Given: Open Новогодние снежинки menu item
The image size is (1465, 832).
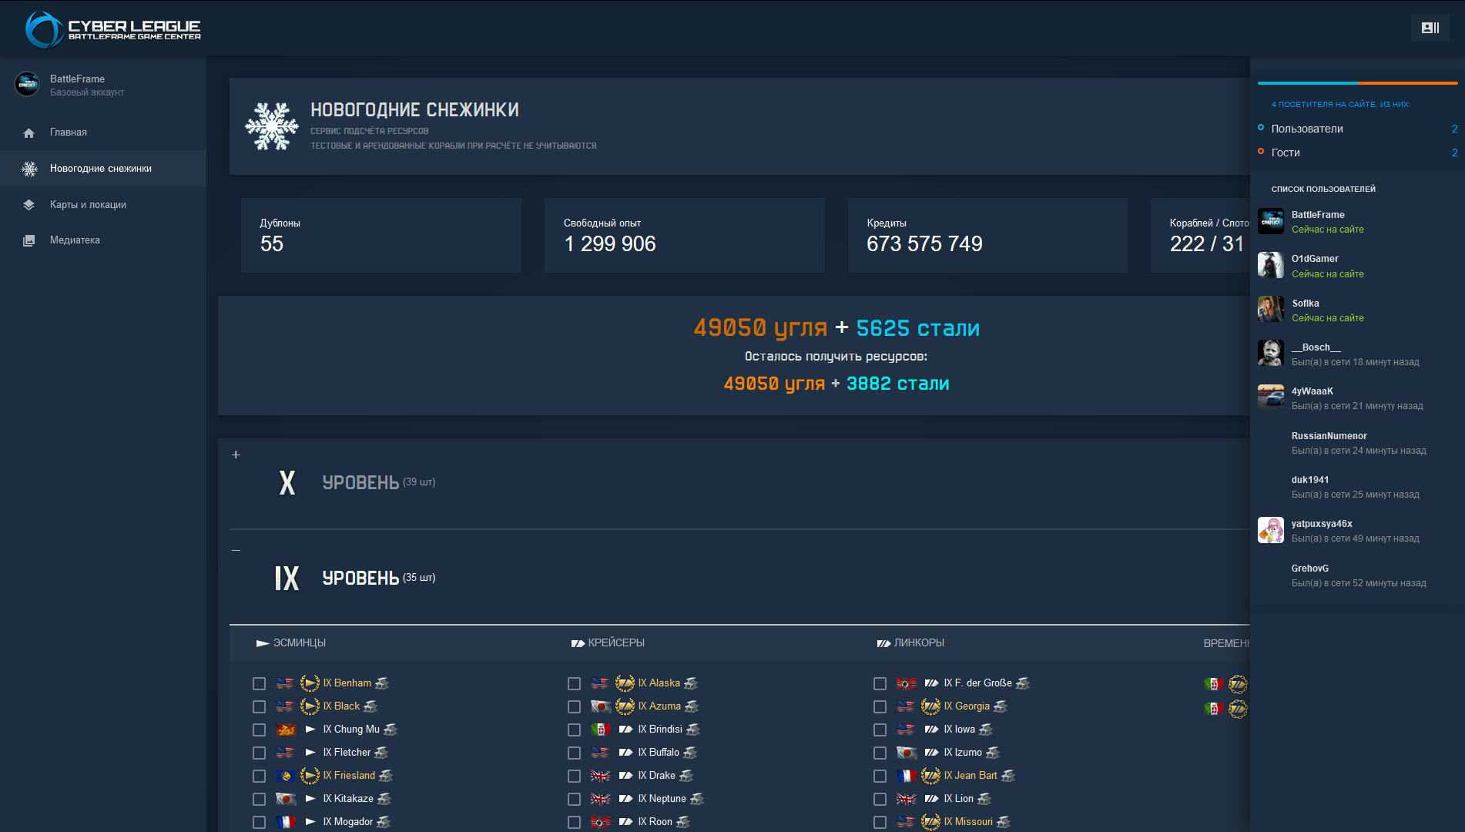Looking at the screenshot, I should point(103,169).
